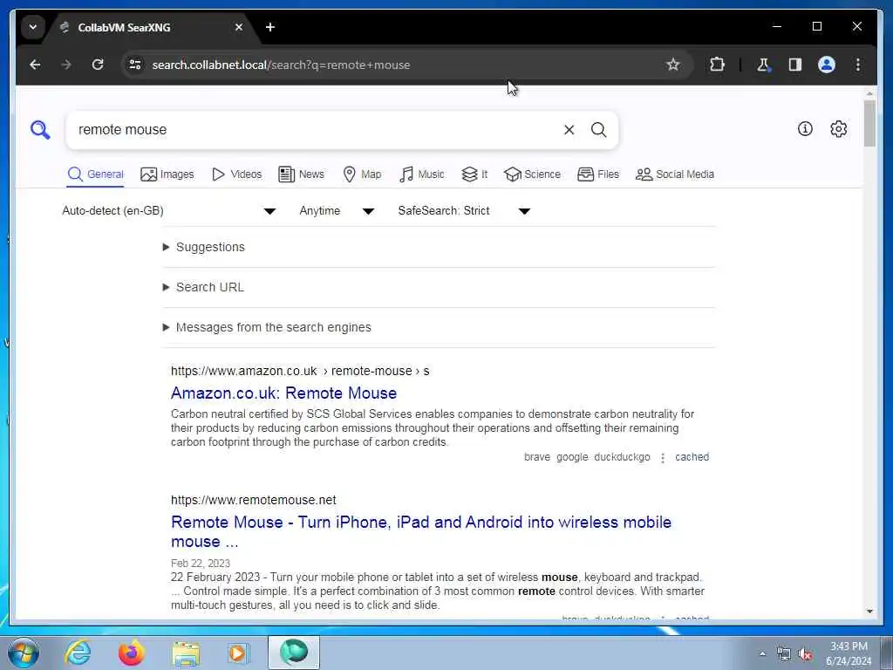Switch to the News category tab
This screenshot has height=670, width=893.
point(301,174)
